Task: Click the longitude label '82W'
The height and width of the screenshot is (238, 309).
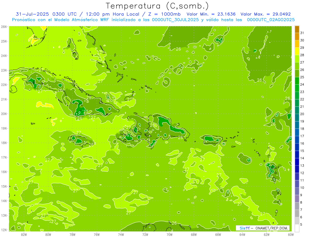Action: (24, 234)
